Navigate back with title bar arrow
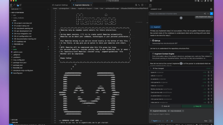 click(70, 1)
